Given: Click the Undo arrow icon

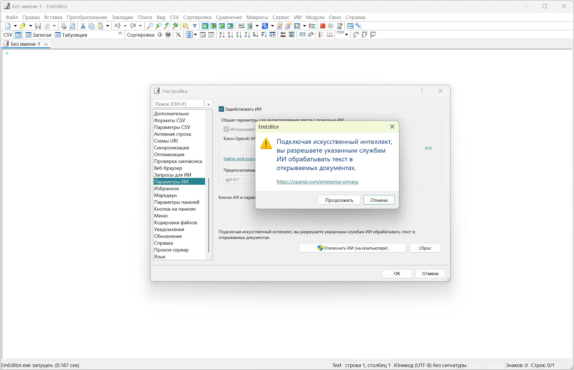Looking at the screenshot, I should [x=117, y=26].
